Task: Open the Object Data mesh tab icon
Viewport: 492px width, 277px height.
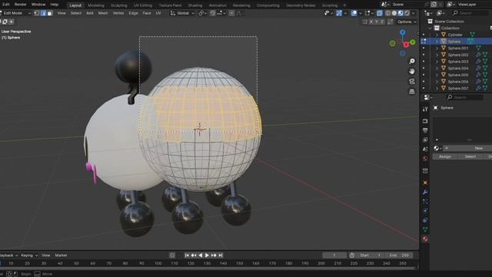Action: click(425, 229)
